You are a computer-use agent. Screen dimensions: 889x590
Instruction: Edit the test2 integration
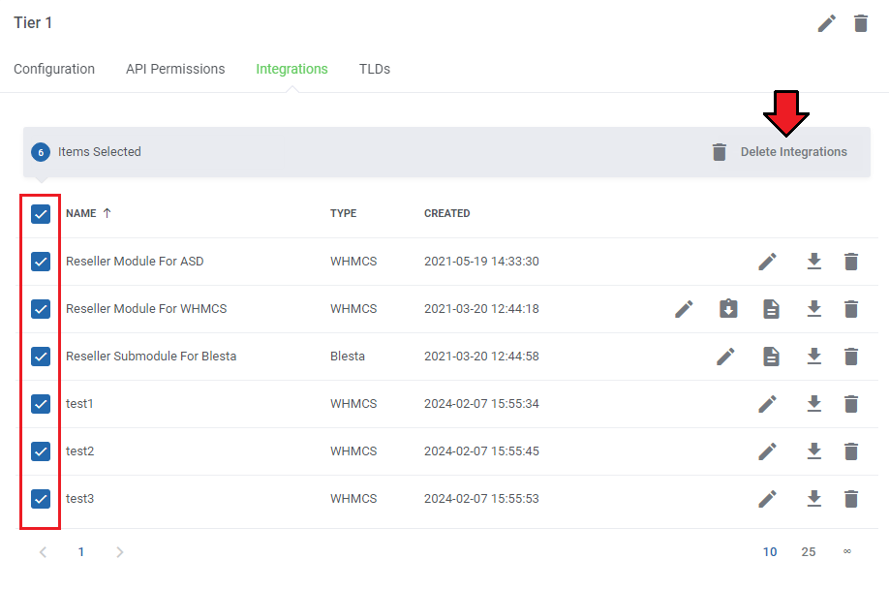click(x=767, y=451)
